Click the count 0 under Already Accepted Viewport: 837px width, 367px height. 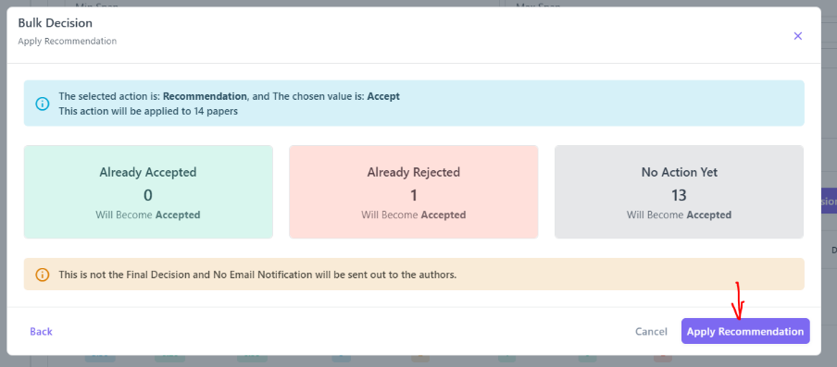pos(148,195)
